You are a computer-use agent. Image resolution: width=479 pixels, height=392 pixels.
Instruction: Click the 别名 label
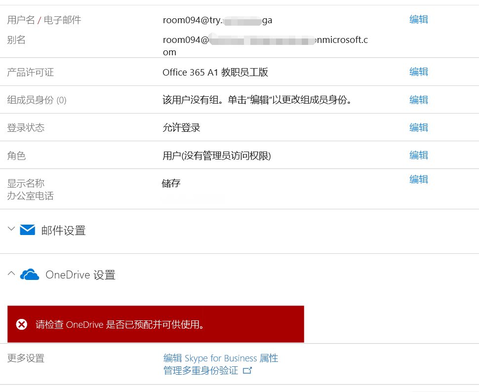click(x=16, y=39)
